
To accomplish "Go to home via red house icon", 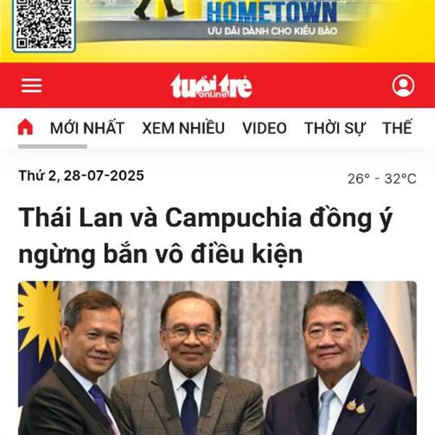I will [x=25, y=127].
